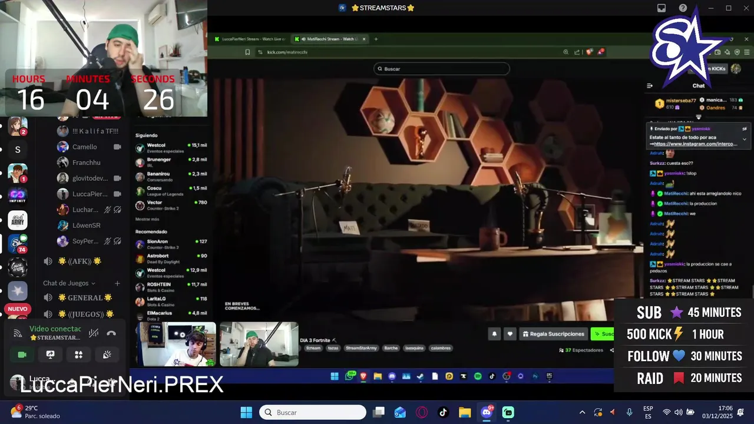
Task: Disconnect from the voice call
Action: (111, 333)
